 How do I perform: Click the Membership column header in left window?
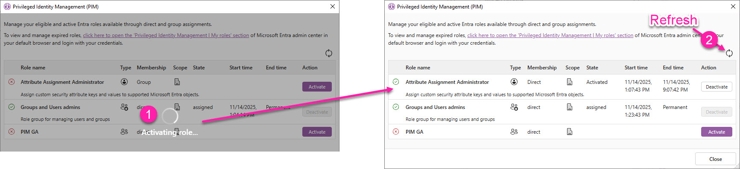click(151, 67)
